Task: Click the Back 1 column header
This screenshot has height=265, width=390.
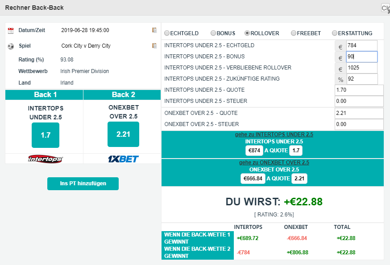Action: 44,94
